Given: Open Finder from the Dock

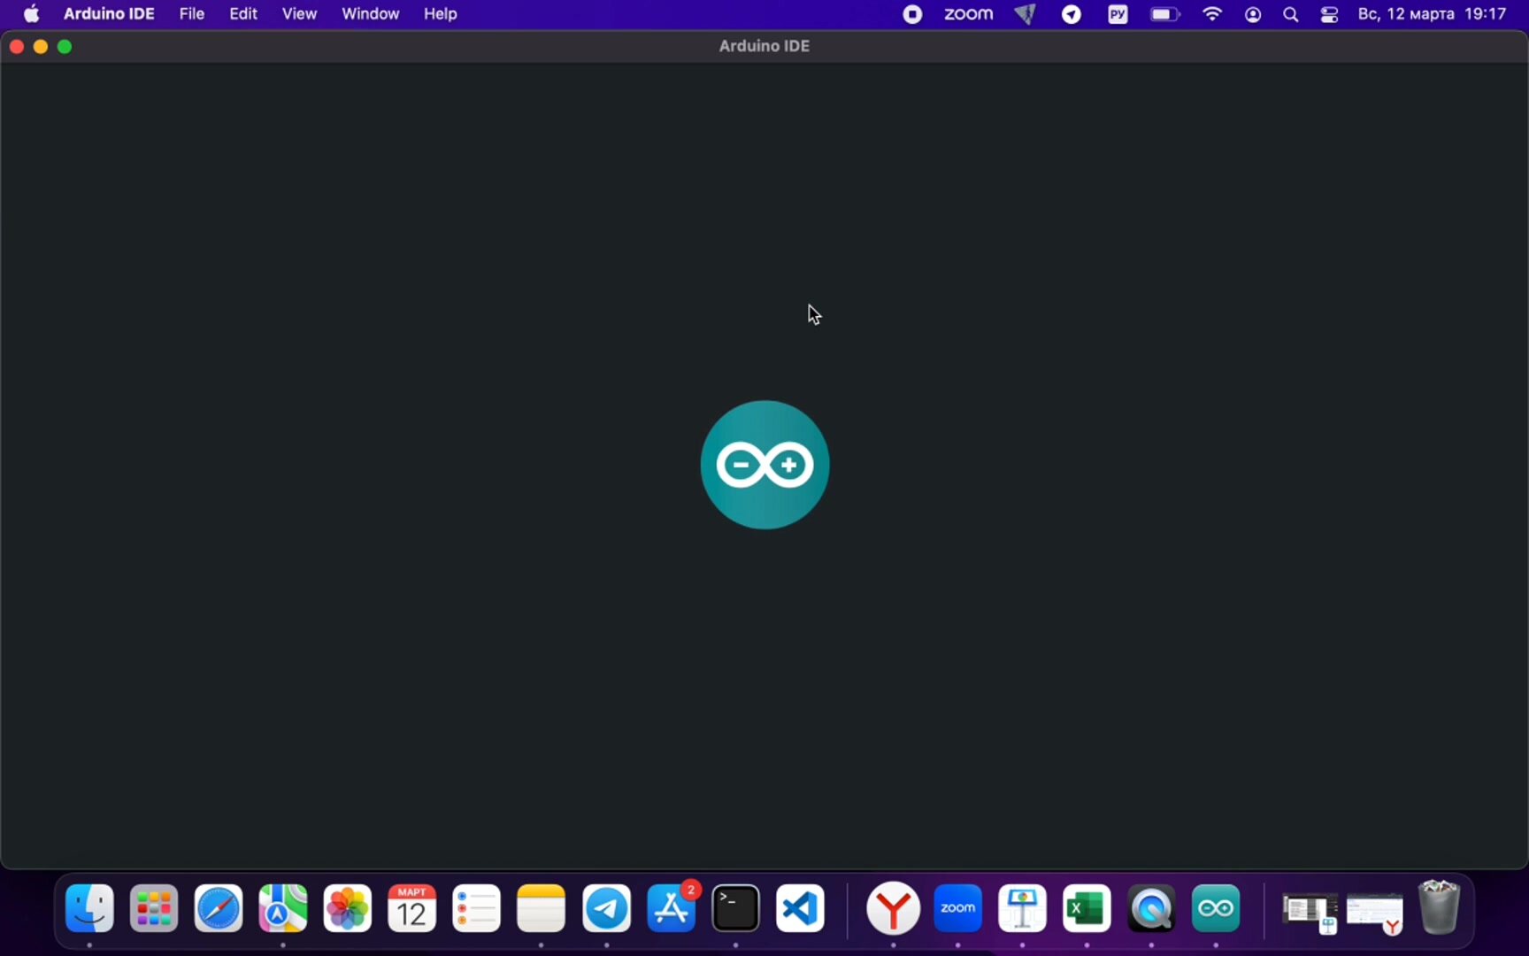Looking at the screenshot, I should (89, 908).
